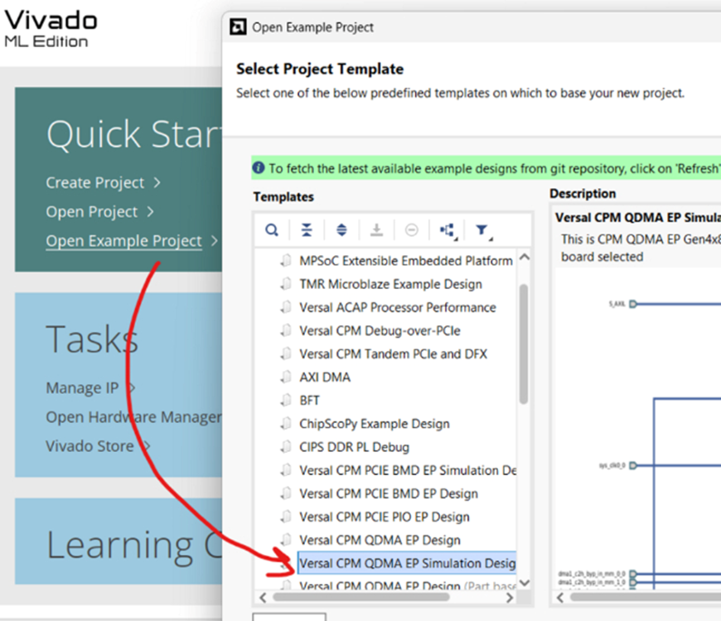Screen dimensions: 721x621
Task: Click the file icon beside AXI DMA
Action: point(286,377)
